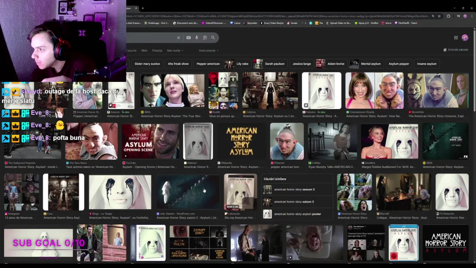Screen dimensions: 476x268
Task: Switch to the Finanțe tab
Action: (x=157, y=51)
